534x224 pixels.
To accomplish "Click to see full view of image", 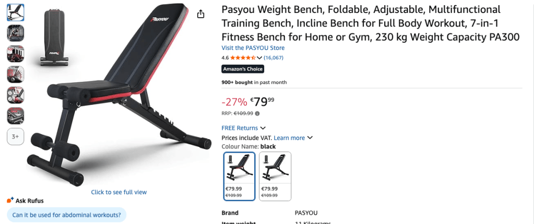I will click(x=119, y=192).
